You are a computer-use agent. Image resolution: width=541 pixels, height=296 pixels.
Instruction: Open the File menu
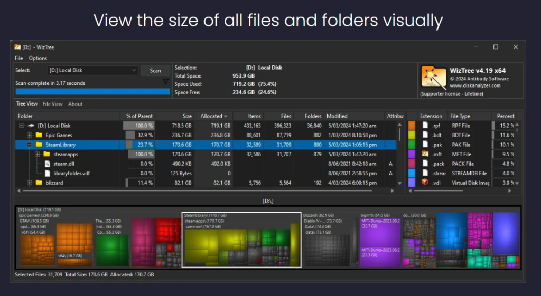click(x=19, y=58)
